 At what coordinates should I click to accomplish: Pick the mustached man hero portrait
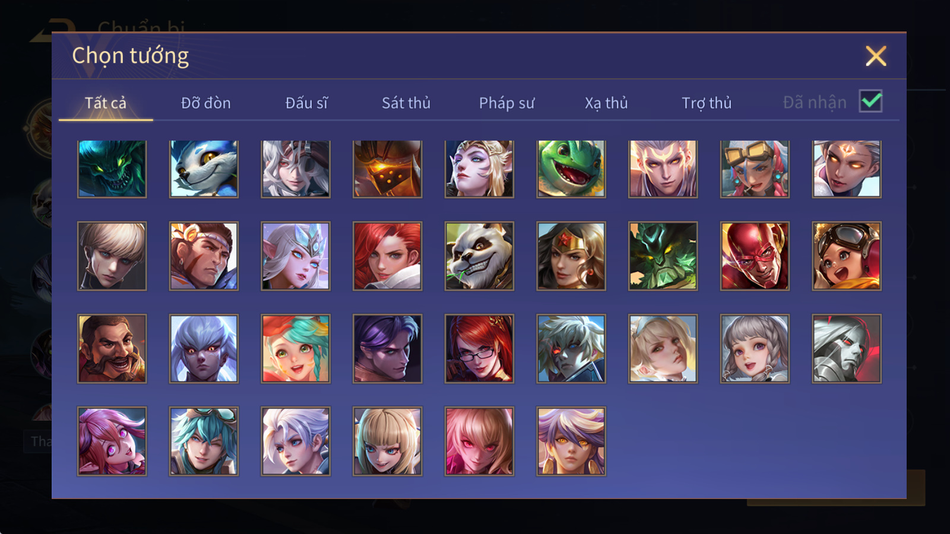tap(112, 349)
